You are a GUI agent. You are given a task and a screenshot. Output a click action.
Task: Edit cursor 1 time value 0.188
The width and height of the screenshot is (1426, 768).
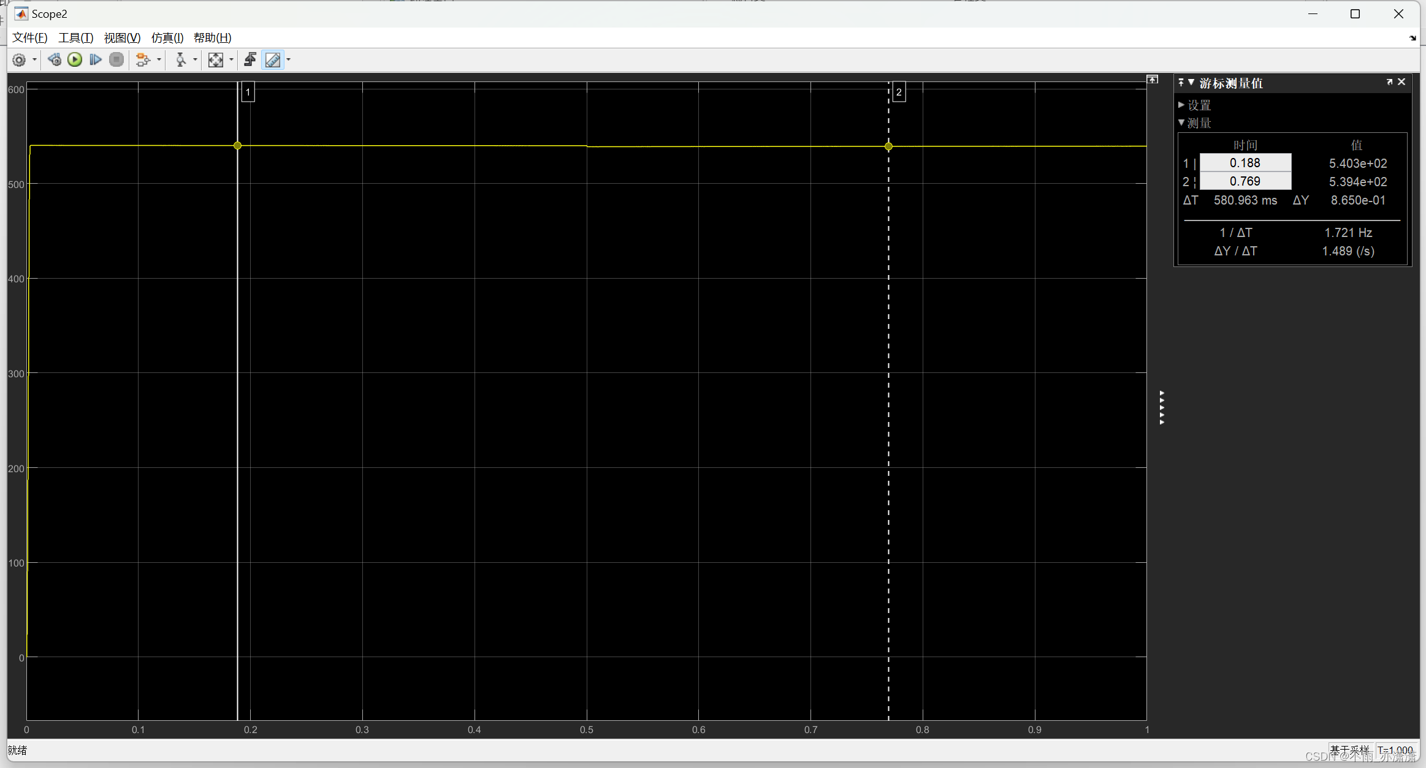[1246, 162]
